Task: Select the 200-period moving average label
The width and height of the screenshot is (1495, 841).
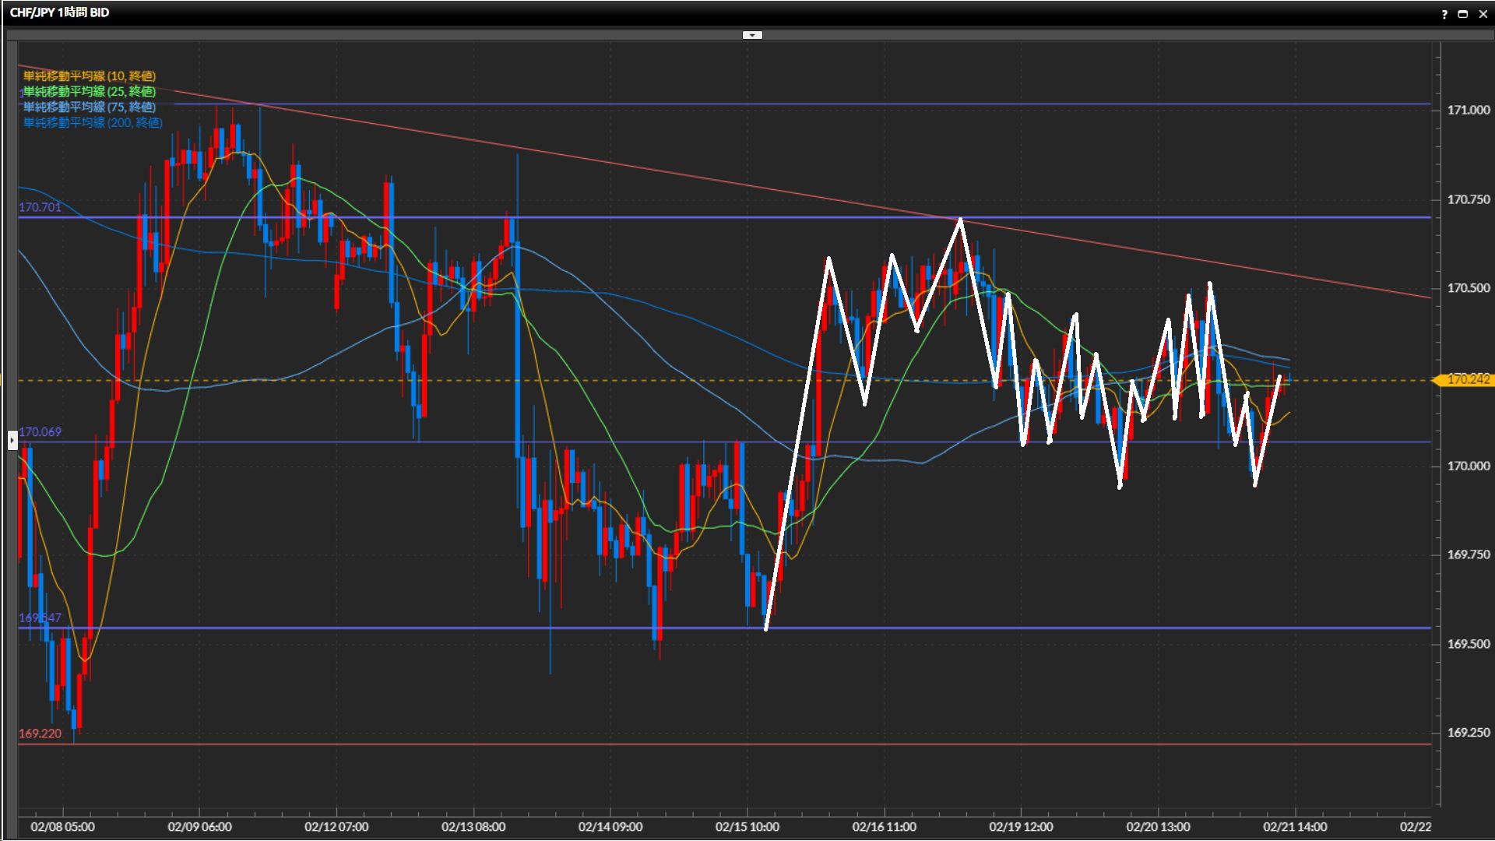Action: click(93, 122)
